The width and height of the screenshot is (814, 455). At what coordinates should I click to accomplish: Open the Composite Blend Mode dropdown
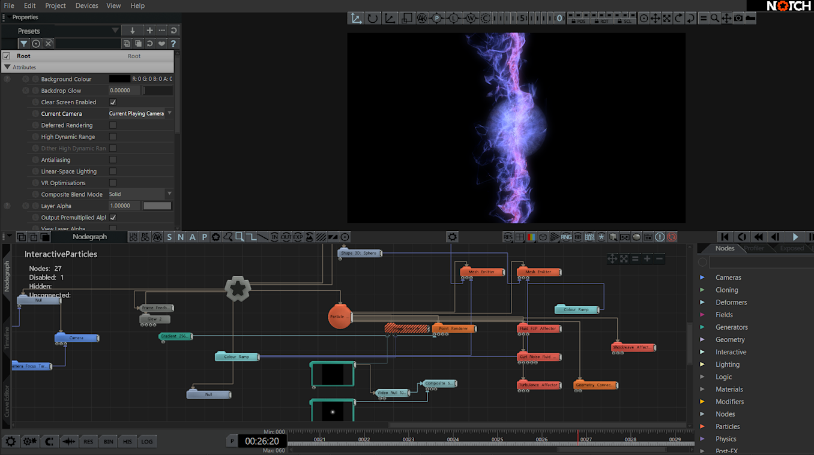140,194
